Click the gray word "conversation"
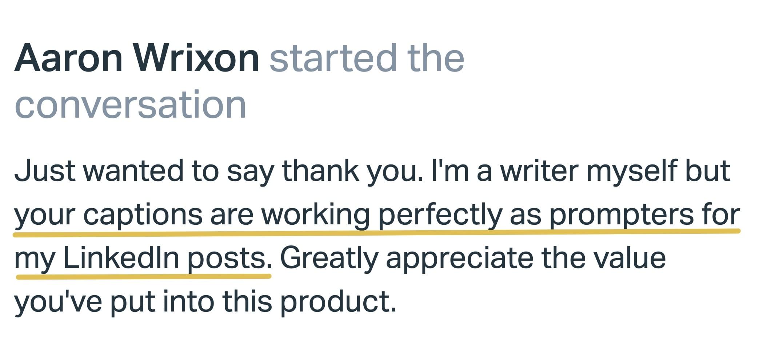This screenshot has height=342, width=763. coord(130,105)
